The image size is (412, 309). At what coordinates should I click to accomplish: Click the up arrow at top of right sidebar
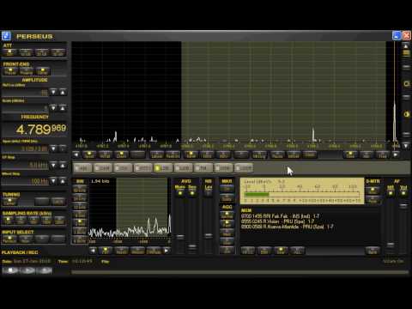click(406, 45)
